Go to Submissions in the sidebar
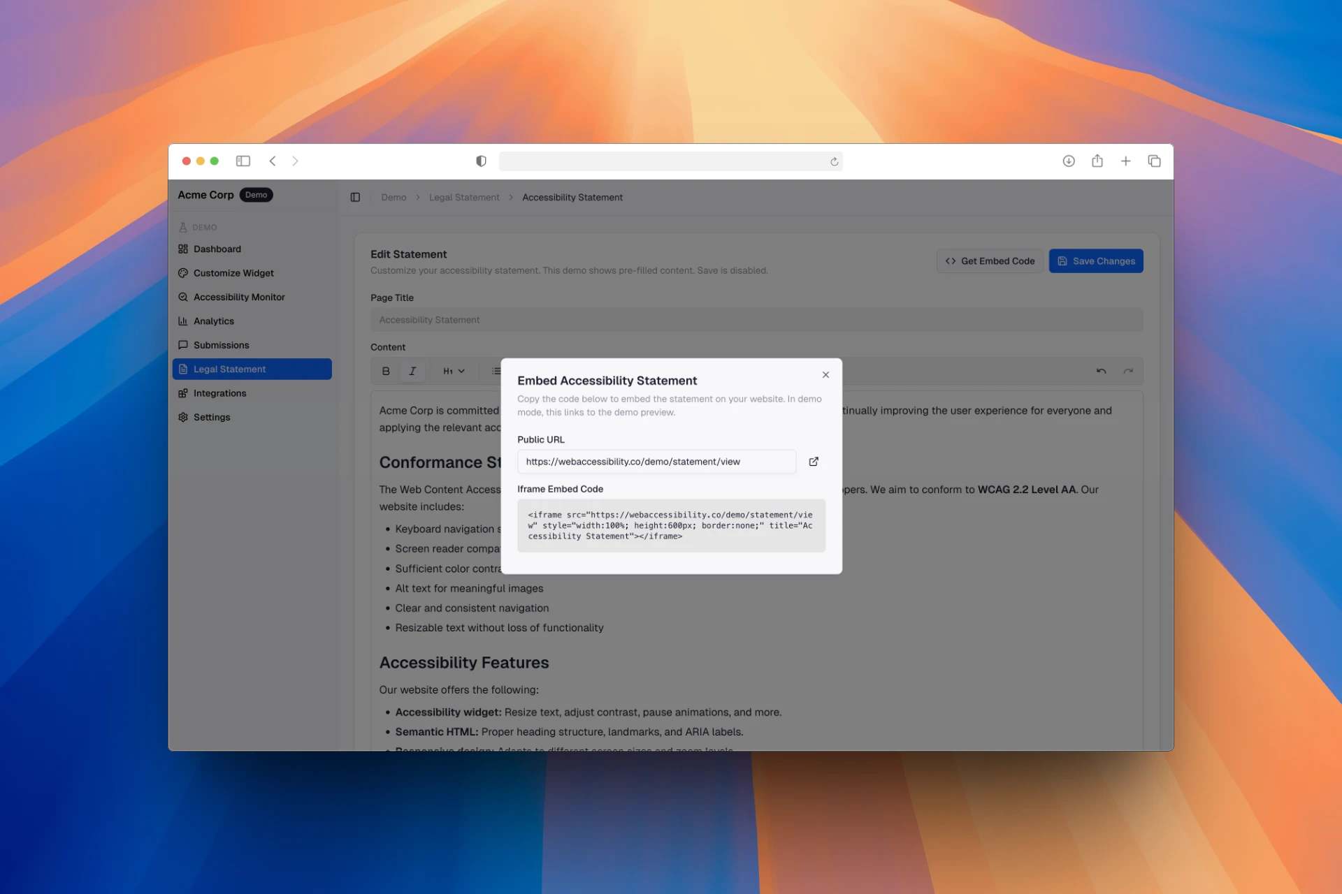 [252, 345]
